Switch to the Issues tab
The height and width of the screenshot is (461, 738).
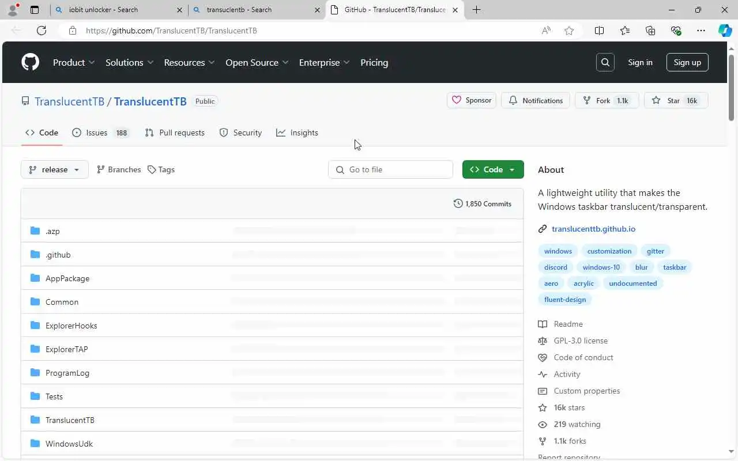click(x=101, y=133)
